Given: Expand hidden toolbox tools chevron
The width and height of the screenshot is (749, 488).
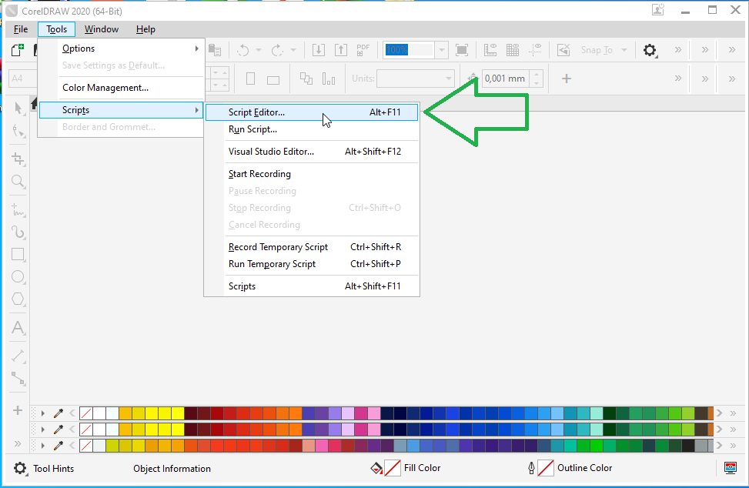Looking at the screenshot, I should tap(18, 443).
